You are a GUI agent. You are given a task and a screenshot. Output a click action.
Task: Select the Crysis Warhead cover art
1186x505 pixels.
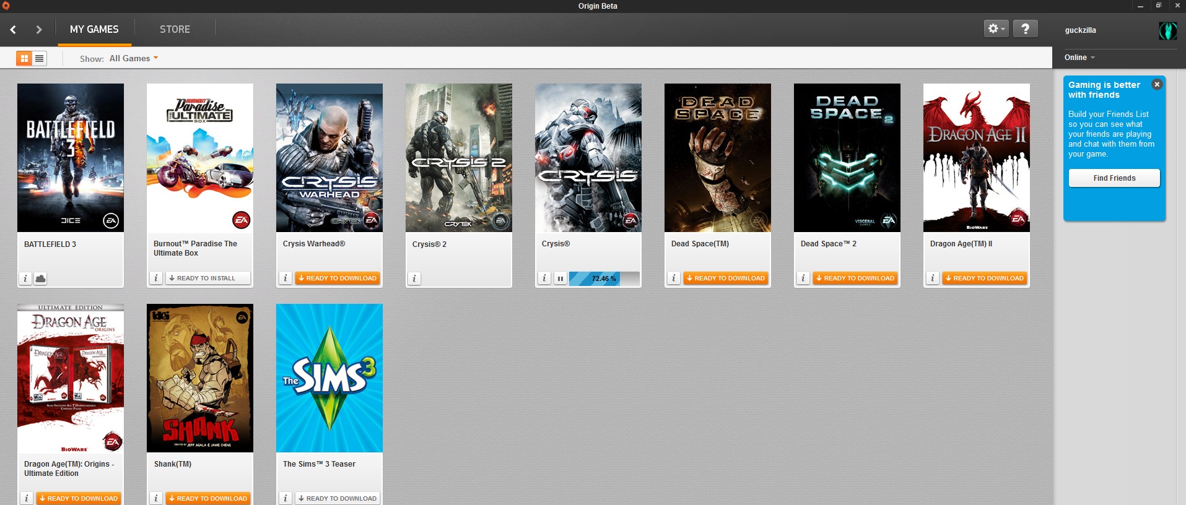[x=329, y=158]
